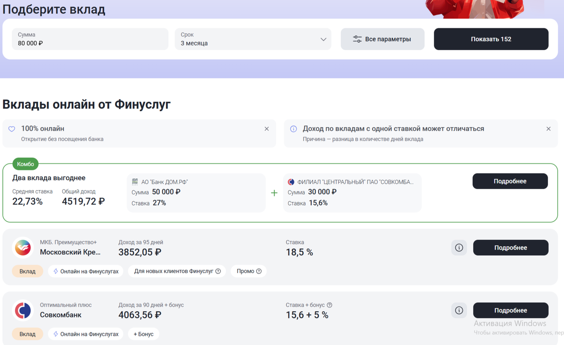Click the Банк ДОМ.РФ logo icon

pyautogui.click(x=135, y=182)
